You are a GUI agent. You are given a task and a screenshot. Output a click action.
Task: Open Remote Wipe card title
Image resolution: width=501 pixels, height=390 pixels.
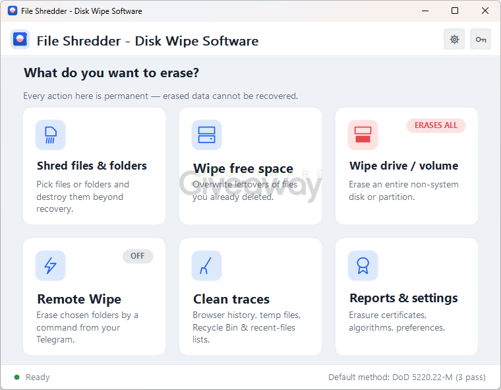pos(79,299)
